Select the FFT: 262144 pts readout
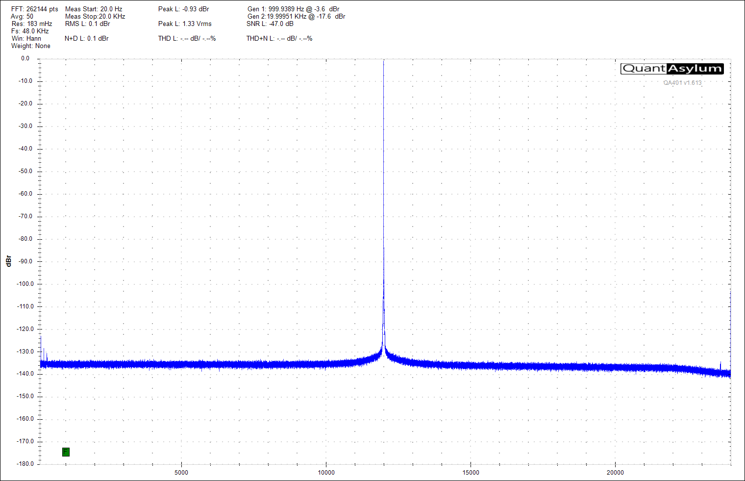This screenshot has width=745, height=481. 35,9
